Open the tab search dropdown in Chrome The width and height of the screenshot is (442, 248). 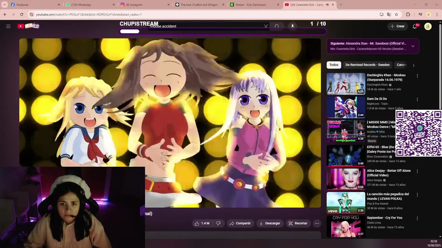(x=4, y=5)
